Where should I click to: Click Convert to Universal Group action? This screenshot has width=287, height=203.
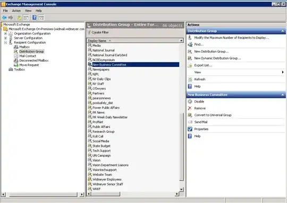213,115
